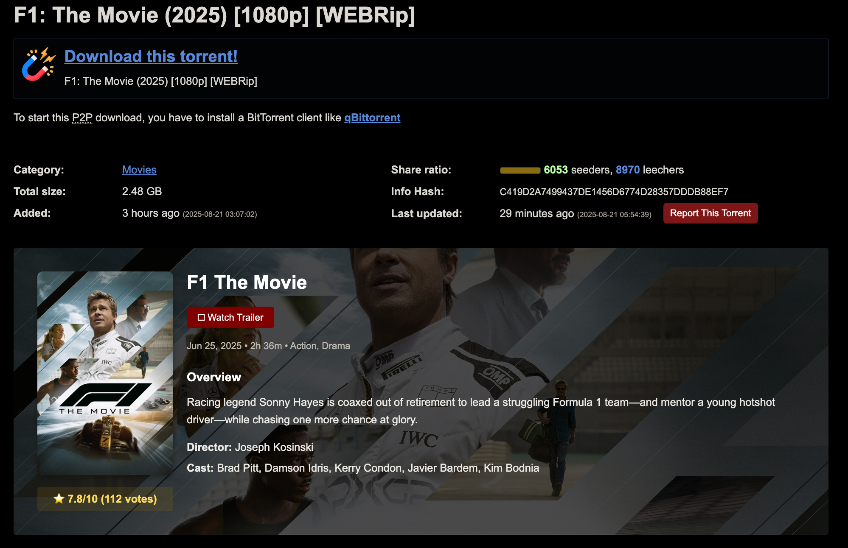
Task: Click the magnet download icon
Action: click(x=39, y=64)
